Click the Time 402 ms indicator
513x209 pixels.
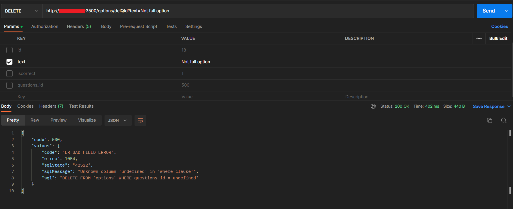[x=426, y=106]
